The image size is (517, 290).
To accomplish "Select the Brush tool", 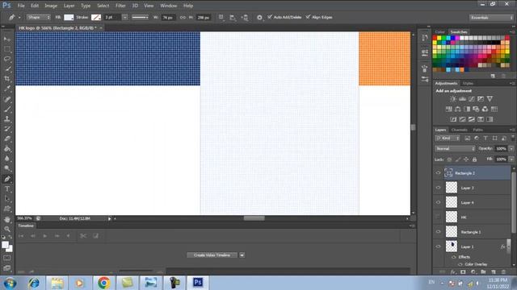I will (x=7, y=109).
